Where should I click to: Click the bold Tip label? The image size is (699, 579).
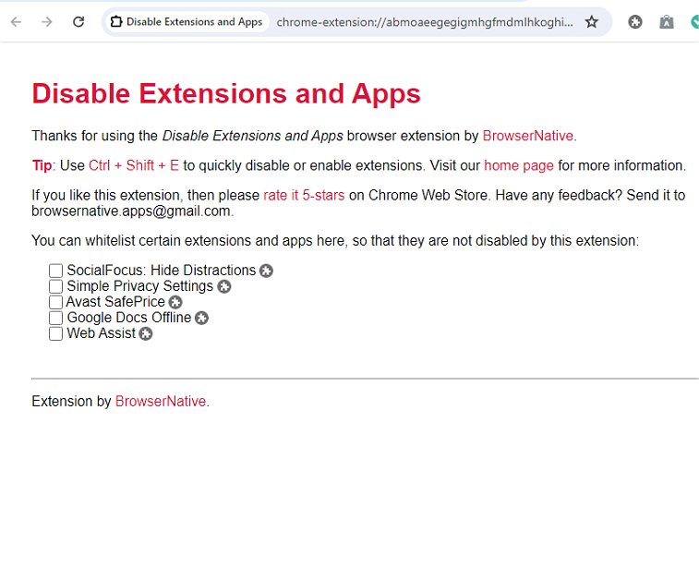tap(42, 165)
